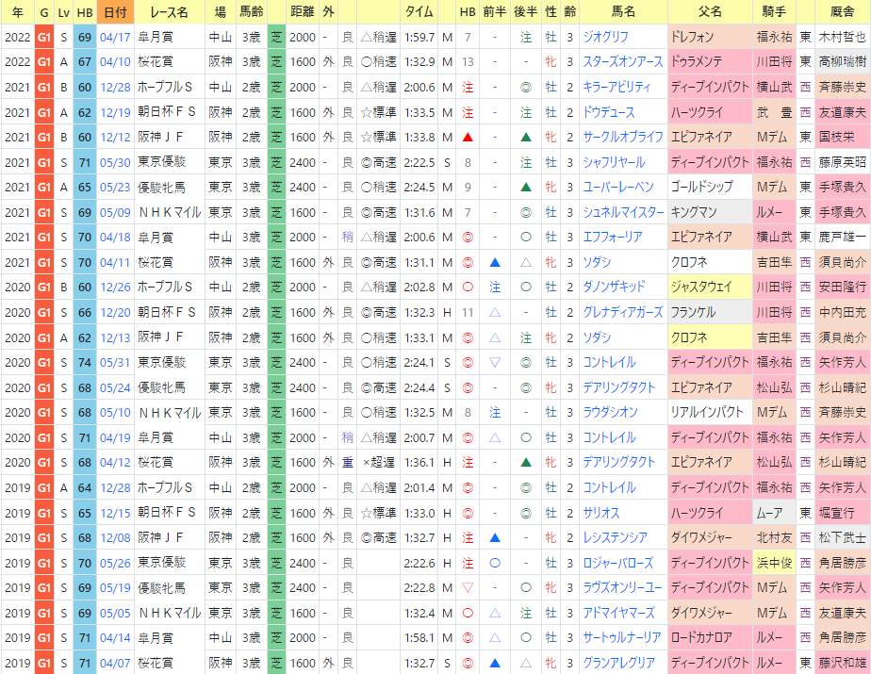This screenshot has height=674, width=871.
Task: Open horse link レシステンシア
Action: point(615,538)
